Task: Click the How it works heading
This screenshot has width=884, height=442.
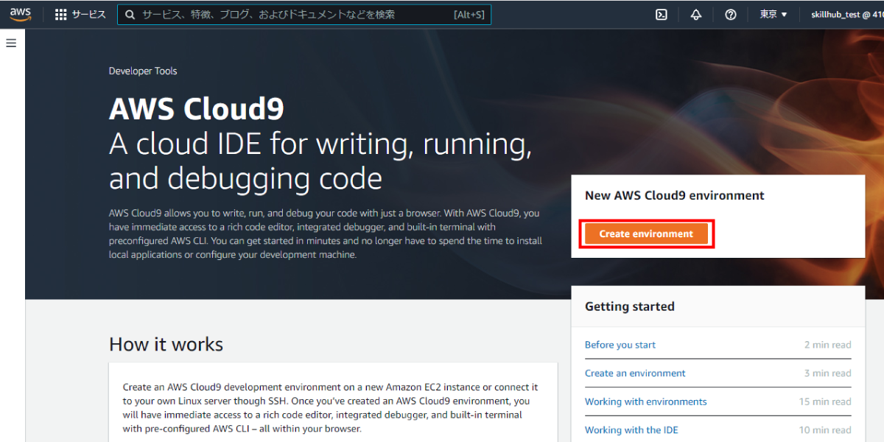Action: pyautogui.click(x=166, y=344)
